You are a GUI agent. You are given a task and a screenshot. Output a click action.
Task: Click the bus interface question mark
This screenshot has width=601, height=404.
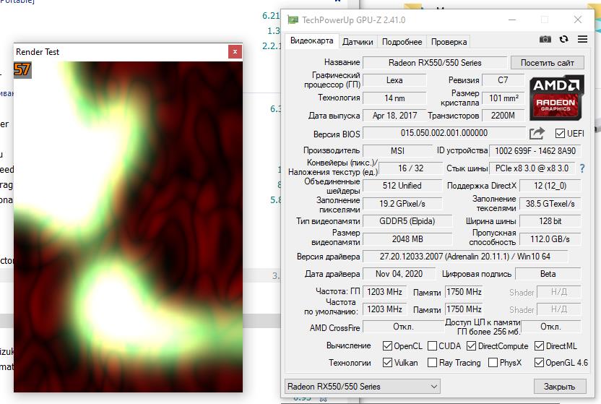pyautogui.click(x=582, y=168)
